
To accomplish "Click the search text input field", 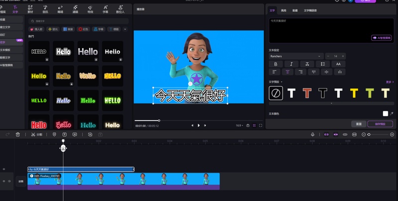I will click(x=79, y=21).
